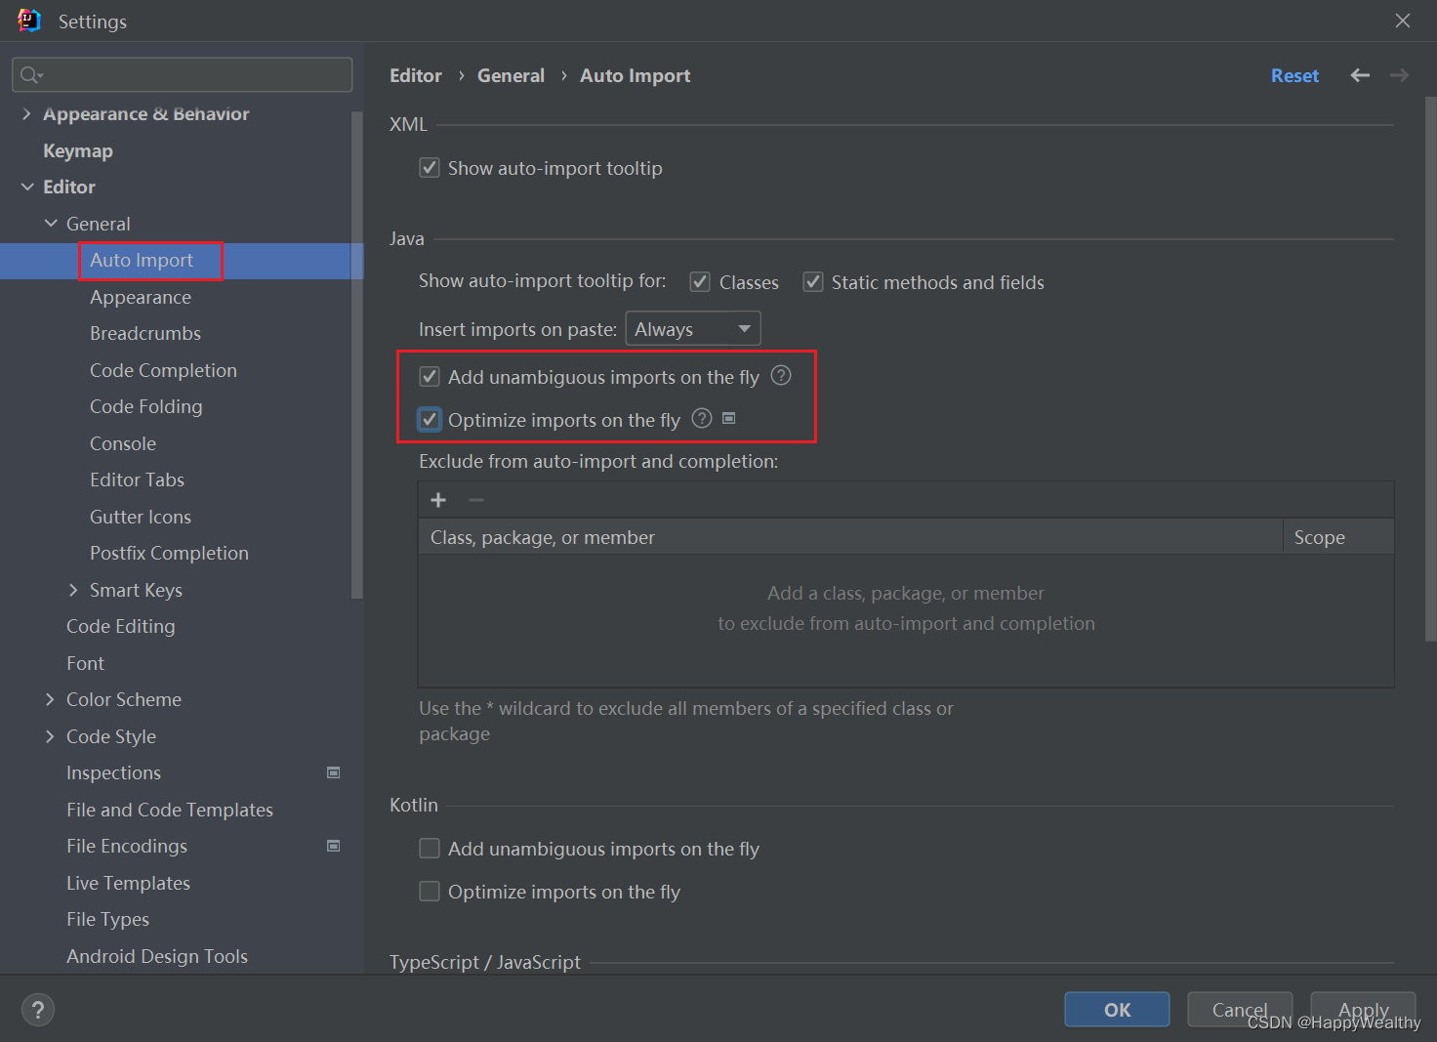This screenshot has height=1042, width=1437.
Task: Click the back arrow next to Reset
Action: click(1360, 75)
